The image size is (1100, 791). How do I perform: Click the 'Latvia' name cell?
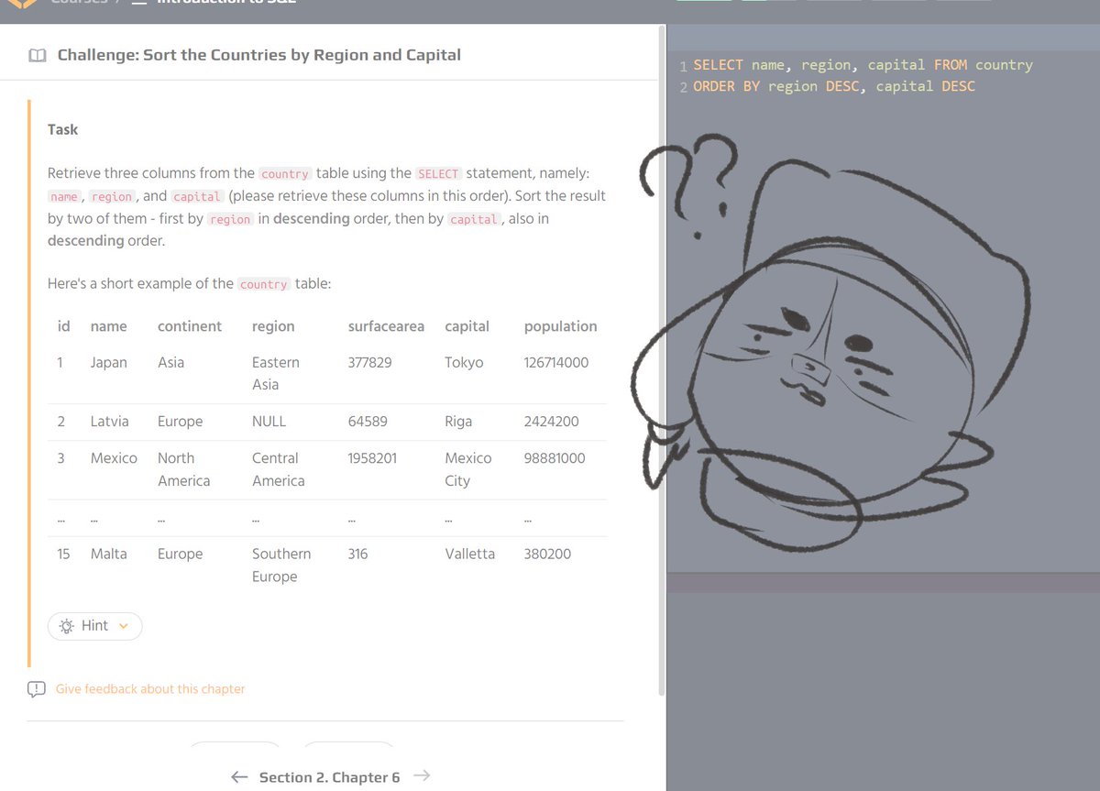109,422
